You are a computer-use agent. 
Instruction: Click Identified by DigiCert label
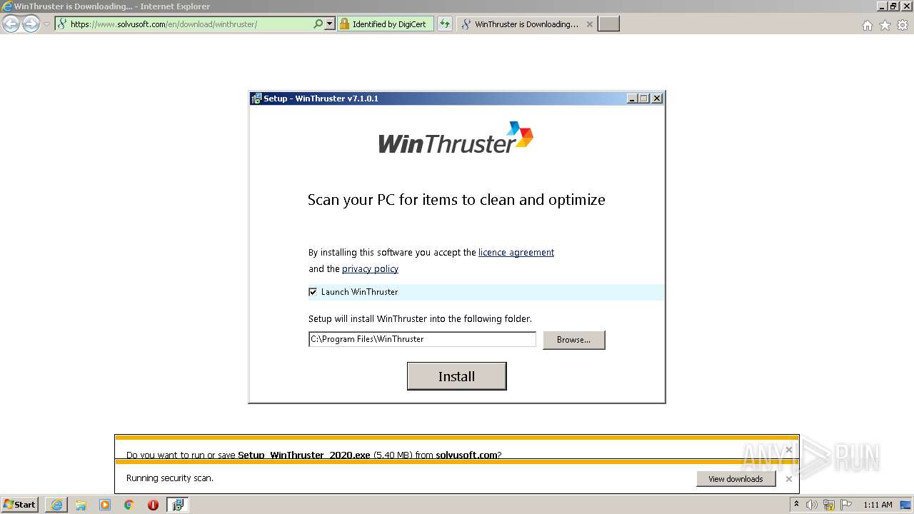(x=389, y=24)
